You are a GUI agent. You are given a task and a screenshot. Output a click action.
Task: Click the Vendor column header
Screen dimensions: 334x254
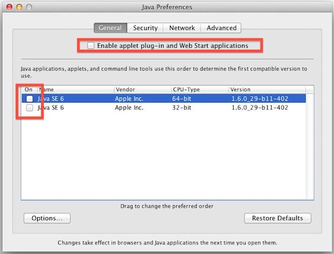[x=143, y=90]
